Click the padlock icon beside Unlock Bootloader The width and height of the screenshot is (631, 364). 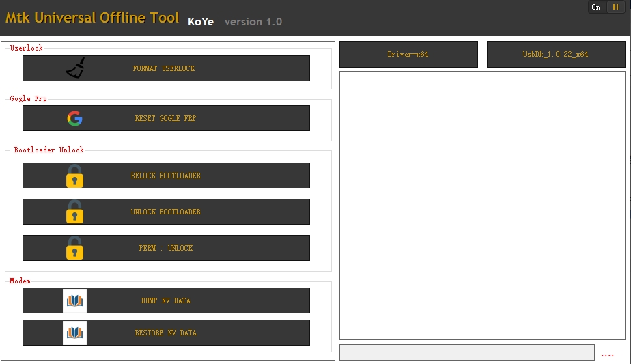coord(75,212)
